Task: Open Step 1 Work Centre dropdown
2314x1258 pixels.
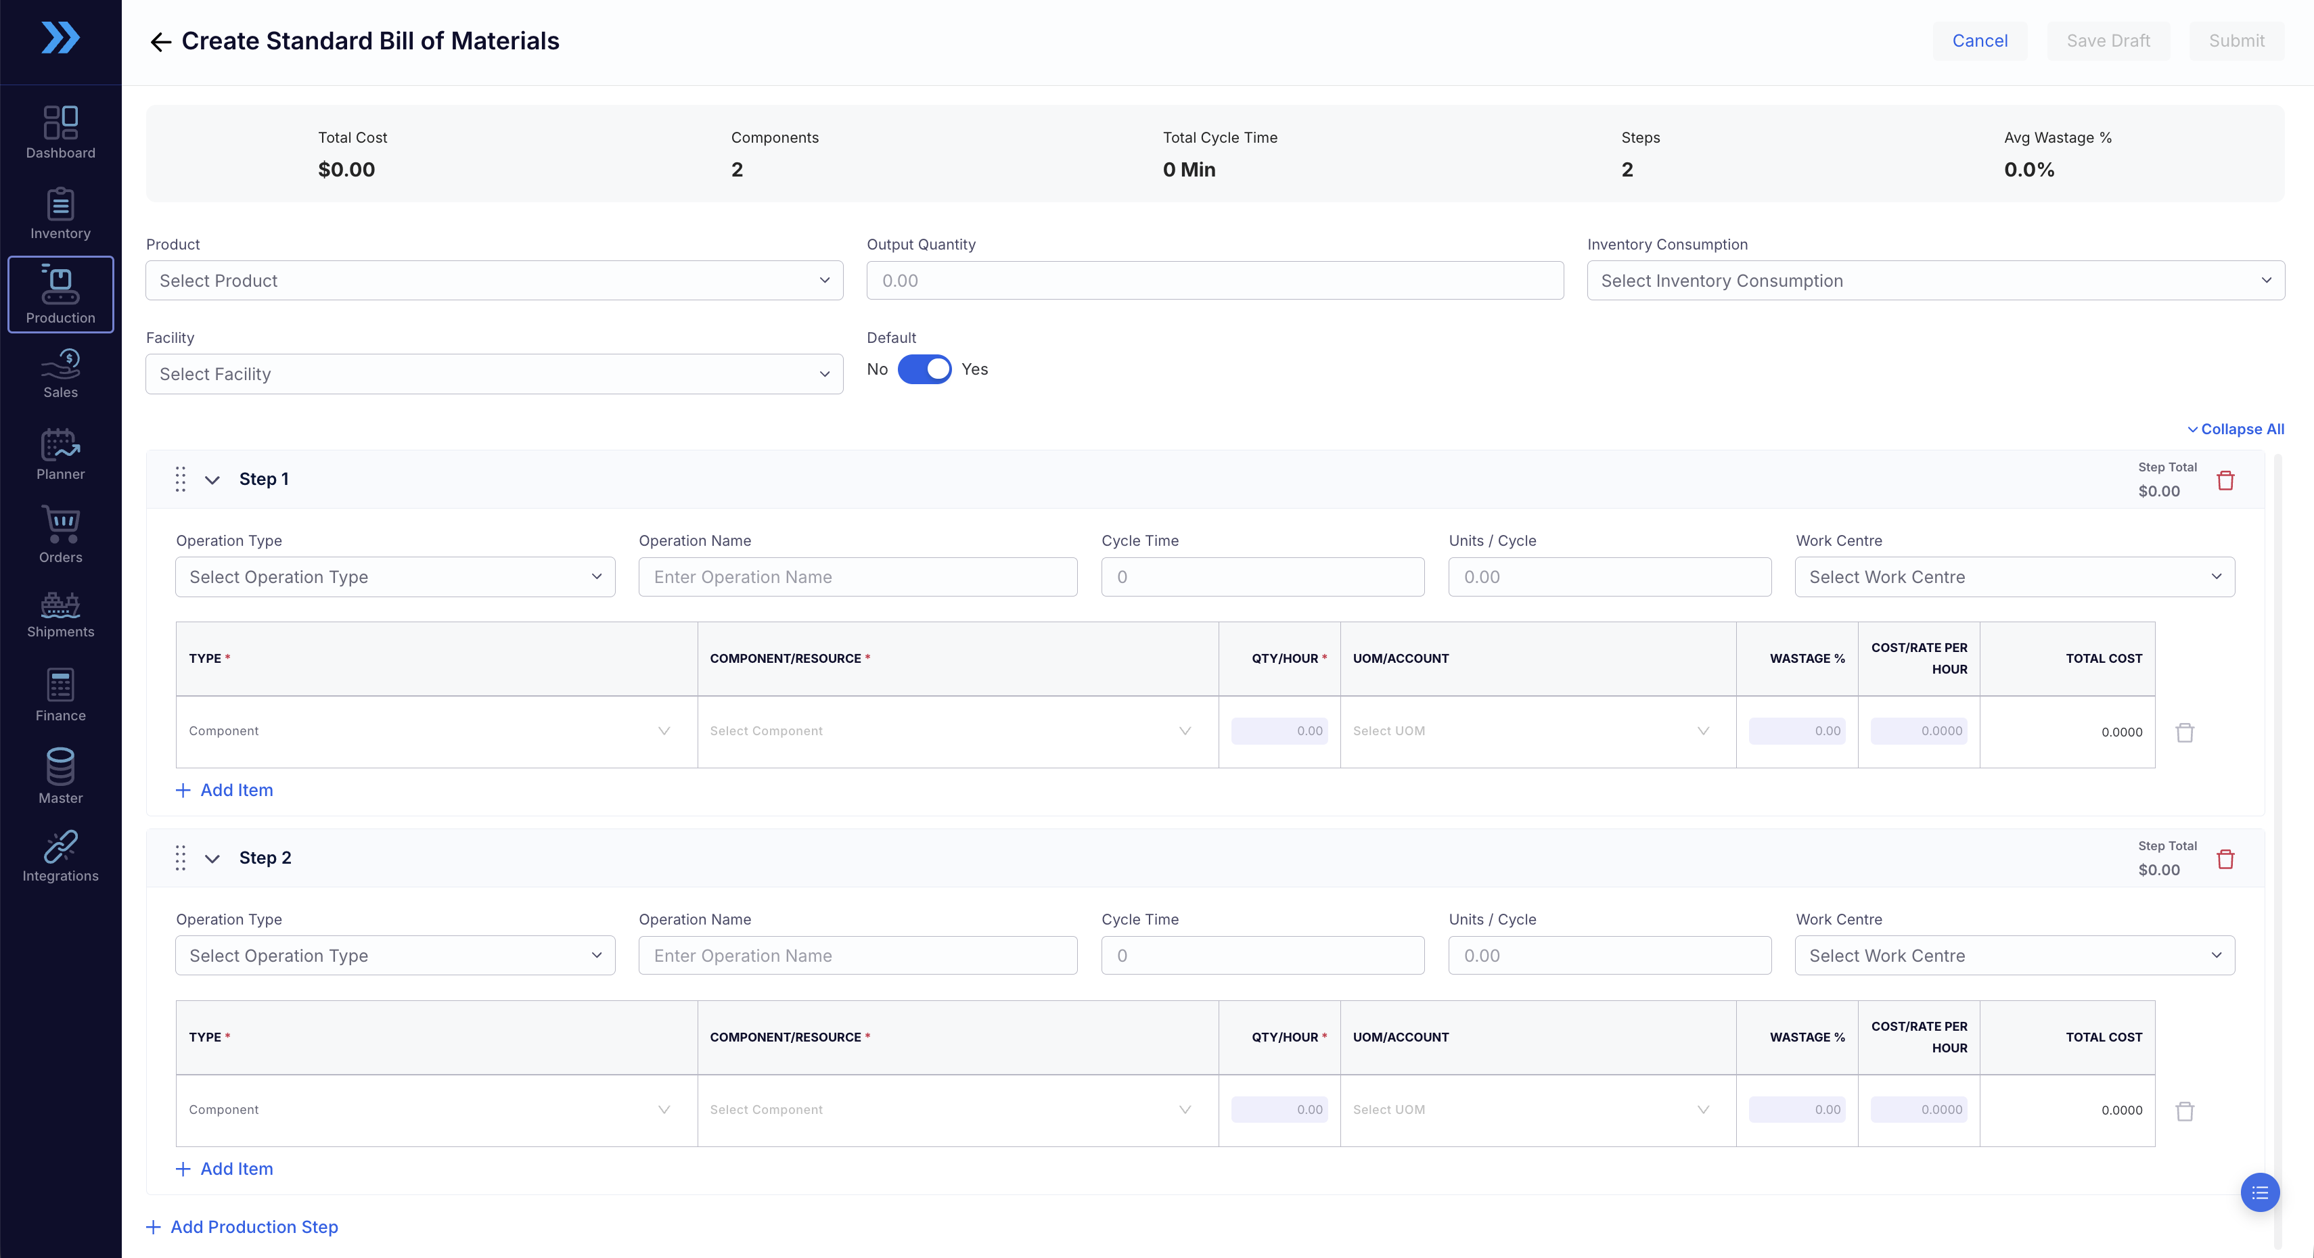Action: pos(2015,576)
